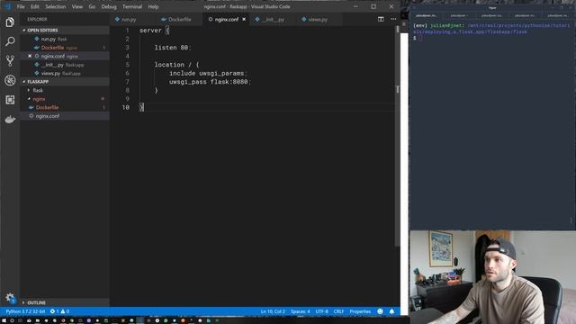Click the editor vertical scrollbar
Screen dimensions: 576x324
point(397,136)
